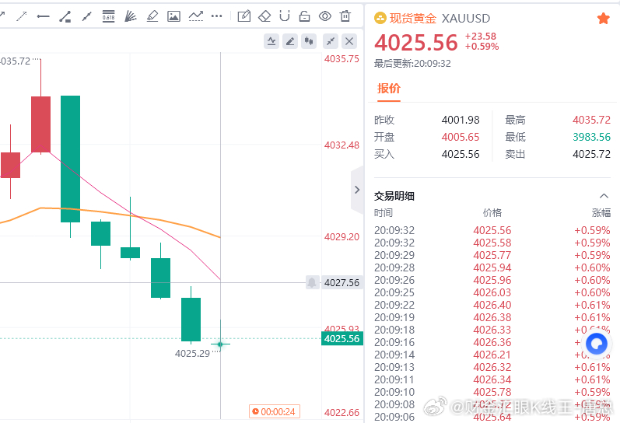Select the highlighter marker tool

point(152,16)
